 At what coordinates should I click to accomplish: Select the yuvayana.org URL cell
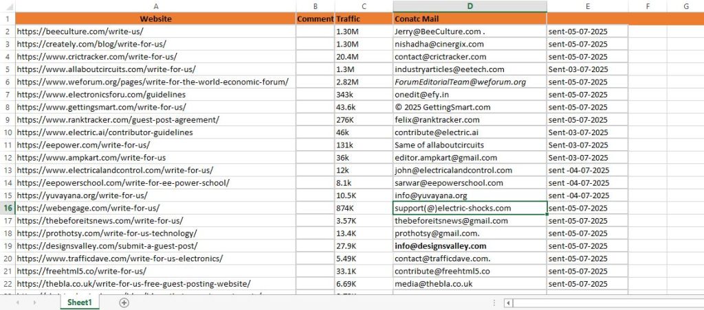coord(156,195)
